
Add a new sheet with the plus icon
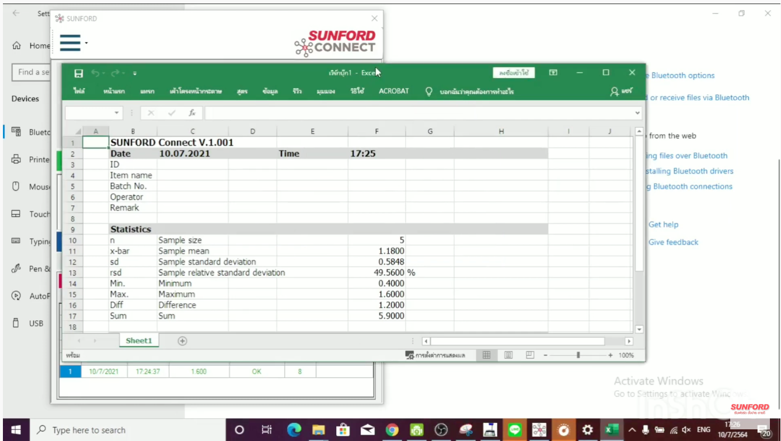(x=182, y=341)
